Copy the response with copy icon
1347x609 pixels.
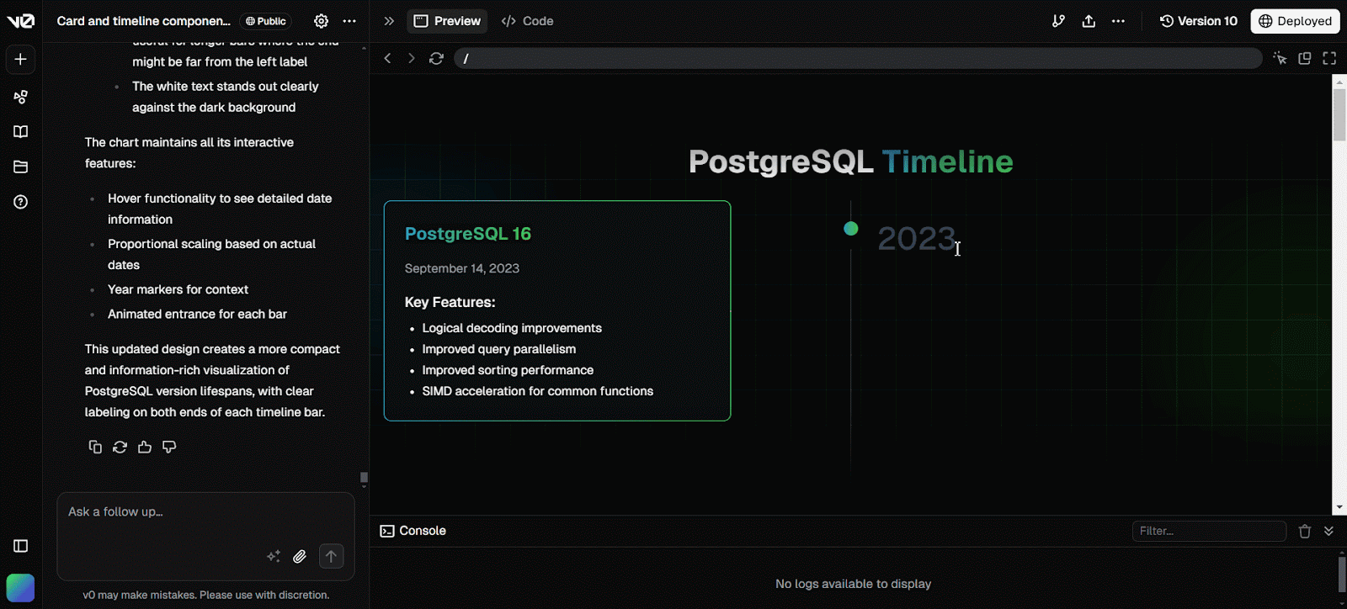tap(95, 447)
